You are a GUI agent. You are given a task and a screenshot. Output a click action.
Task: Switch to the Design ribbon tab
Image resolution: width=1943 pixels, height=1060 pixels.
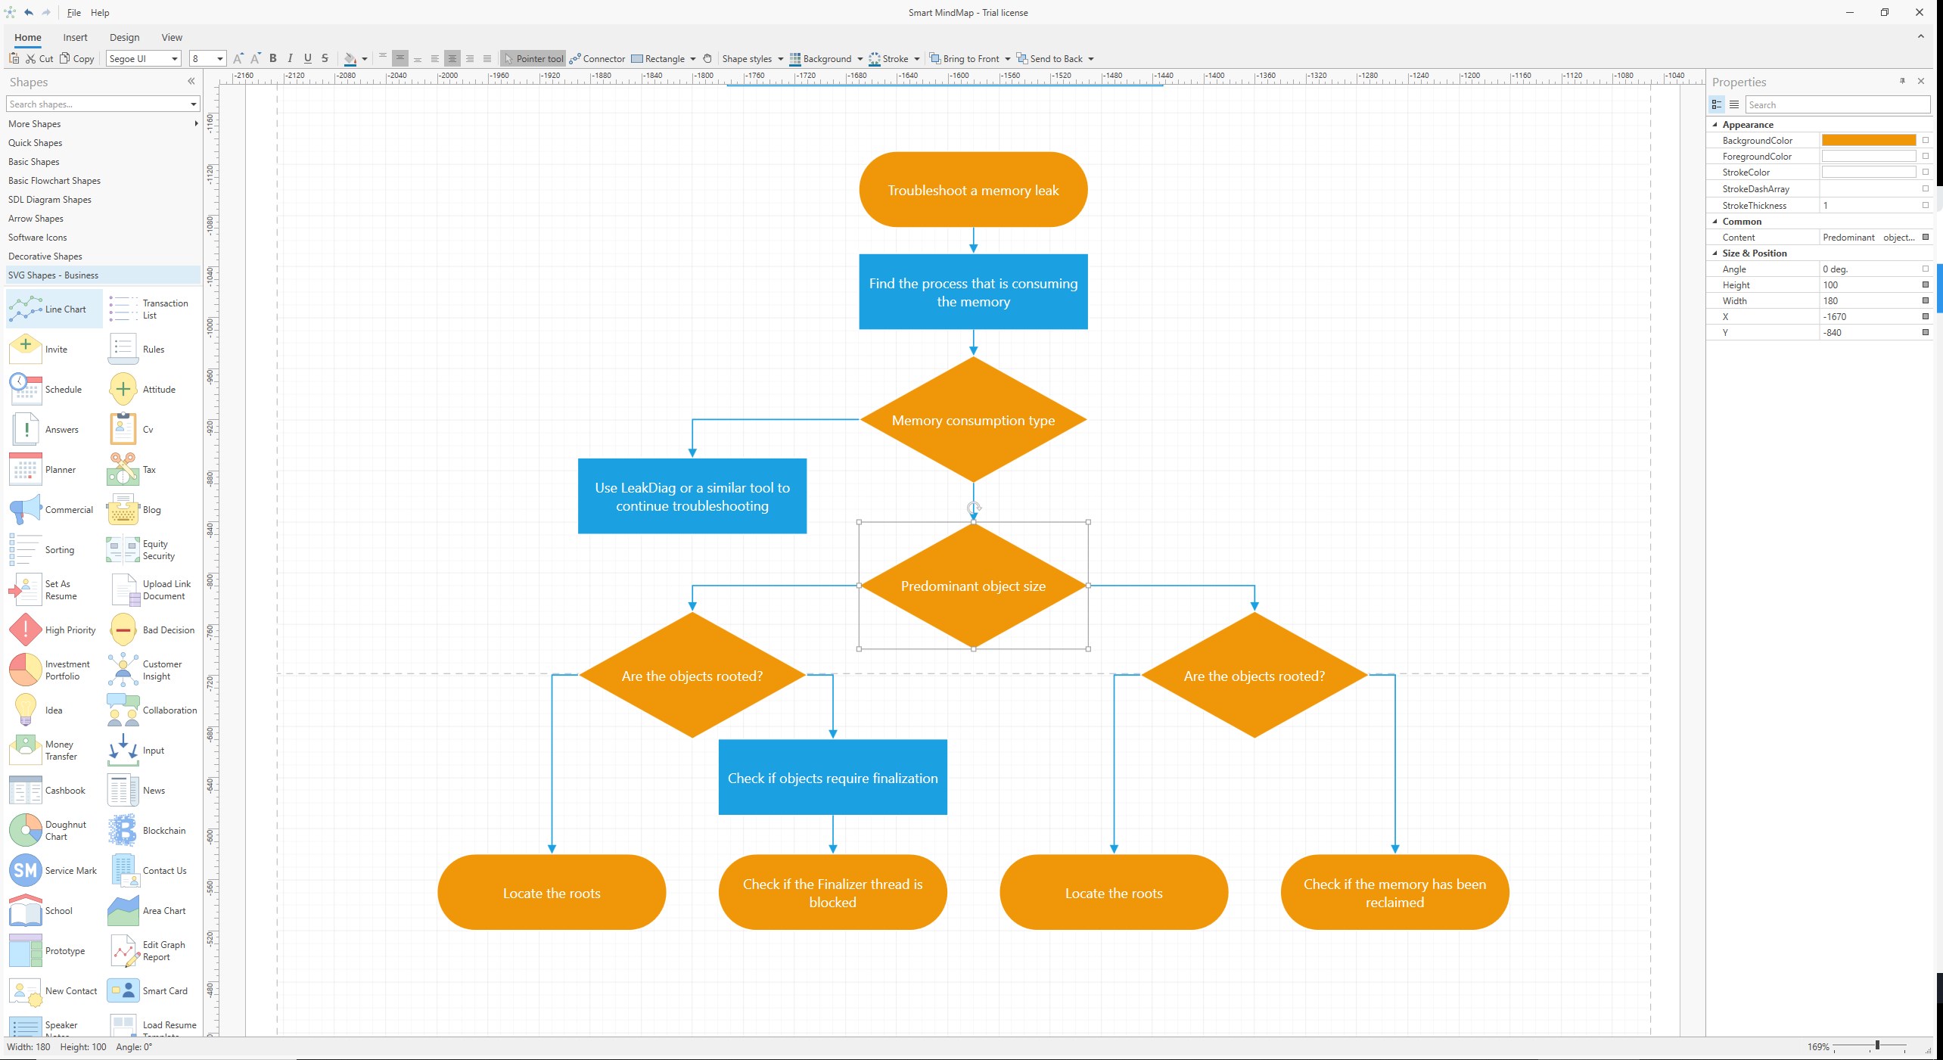[x=124, y=37]
